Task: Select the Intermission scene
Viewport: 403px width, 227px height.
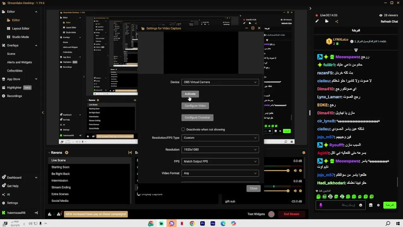Action: click(60, 181)
